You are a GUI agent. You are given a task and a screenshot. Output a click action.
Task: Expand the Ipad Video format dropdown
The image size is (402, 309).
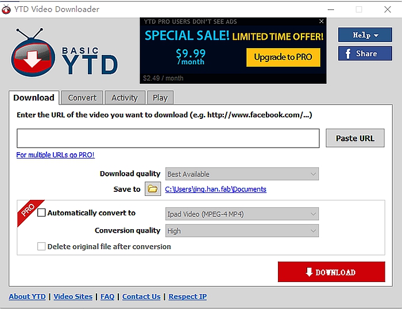(242, 214)
